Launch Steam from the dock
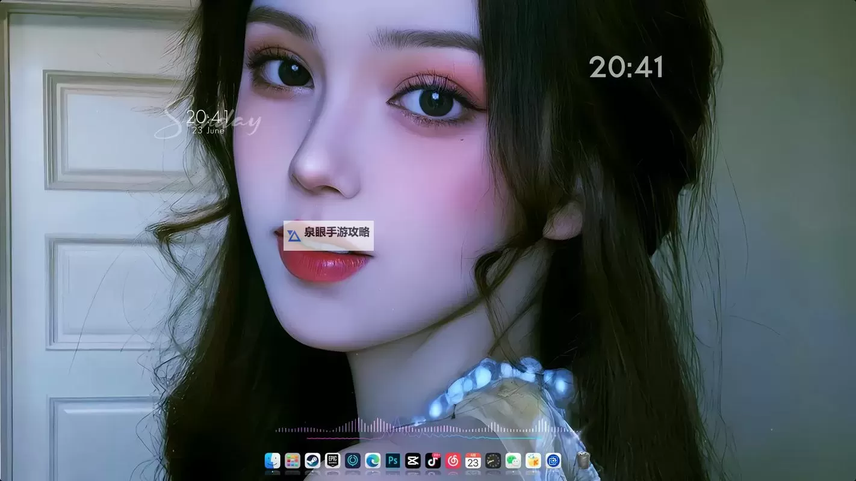Viewport: 856px width, 481px height. [312, 461]
